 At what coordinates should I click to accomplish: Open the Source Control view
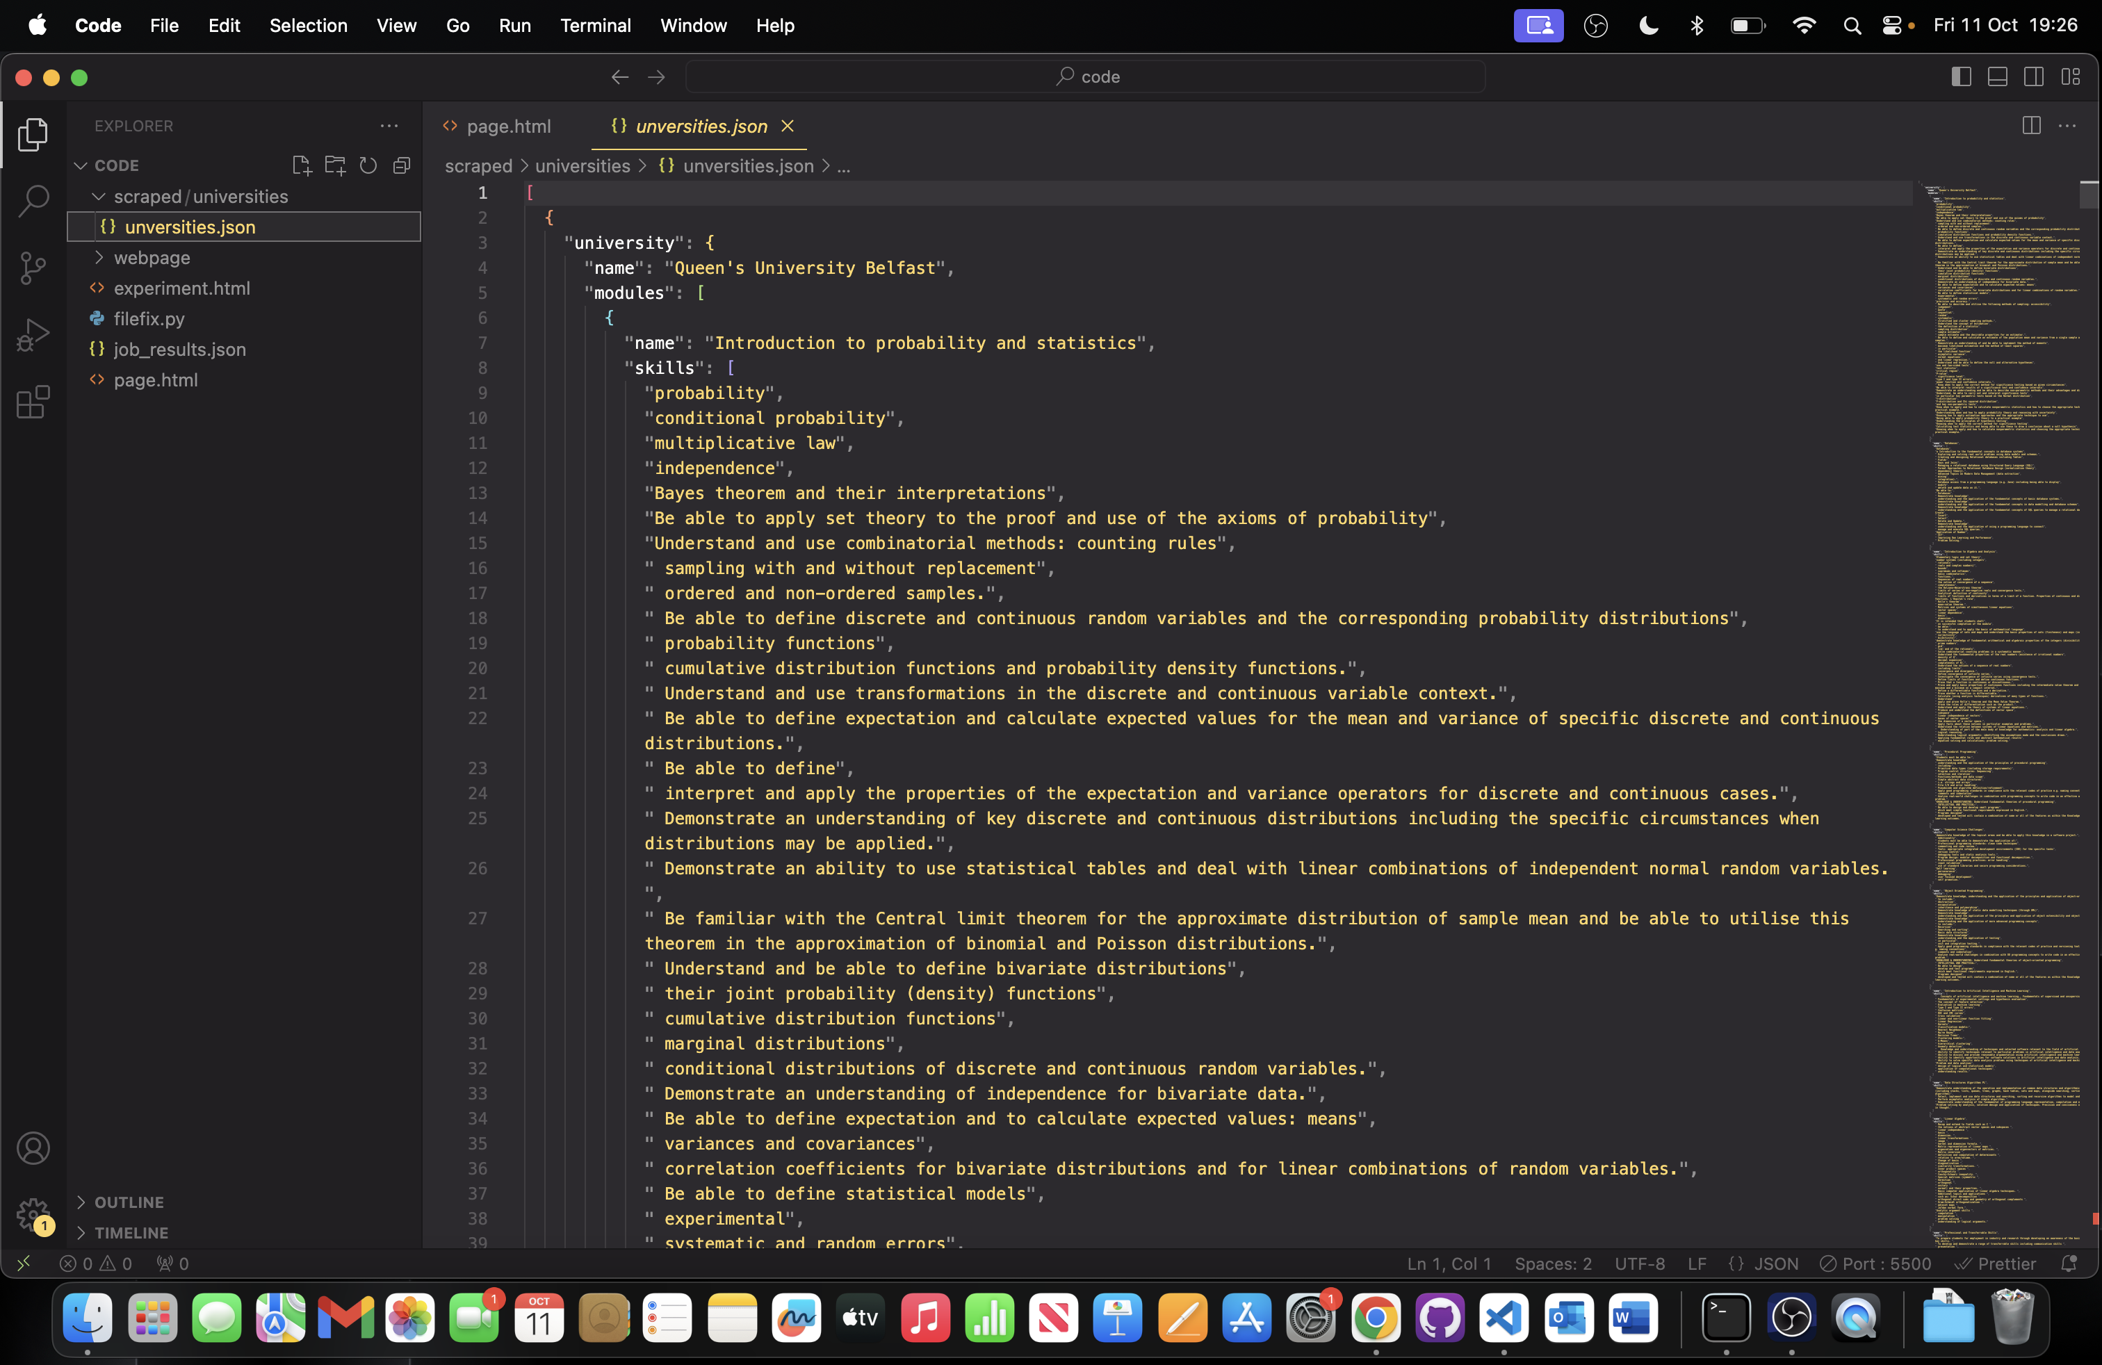point(33,268)
